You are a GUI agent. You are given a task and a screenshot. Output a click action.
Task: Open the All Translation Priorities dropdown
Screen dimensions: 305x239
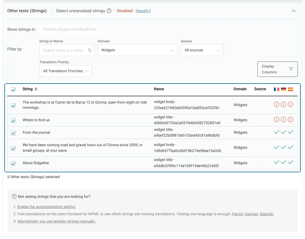[x=65, y=71]
